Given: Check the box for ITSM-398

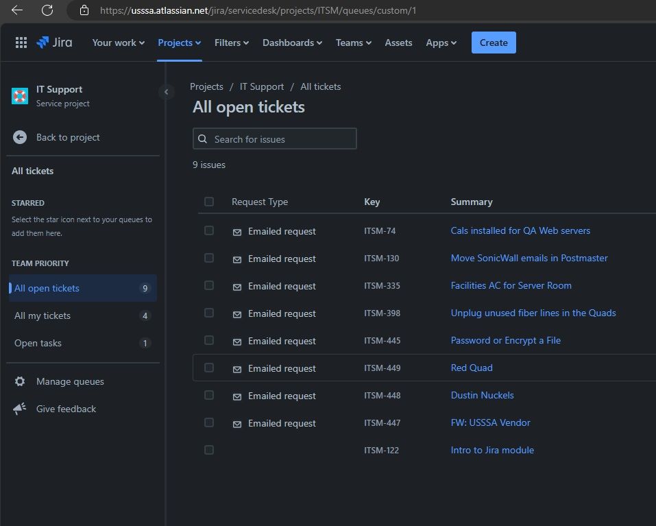Looking at the screenshot, I should [209, 313].
